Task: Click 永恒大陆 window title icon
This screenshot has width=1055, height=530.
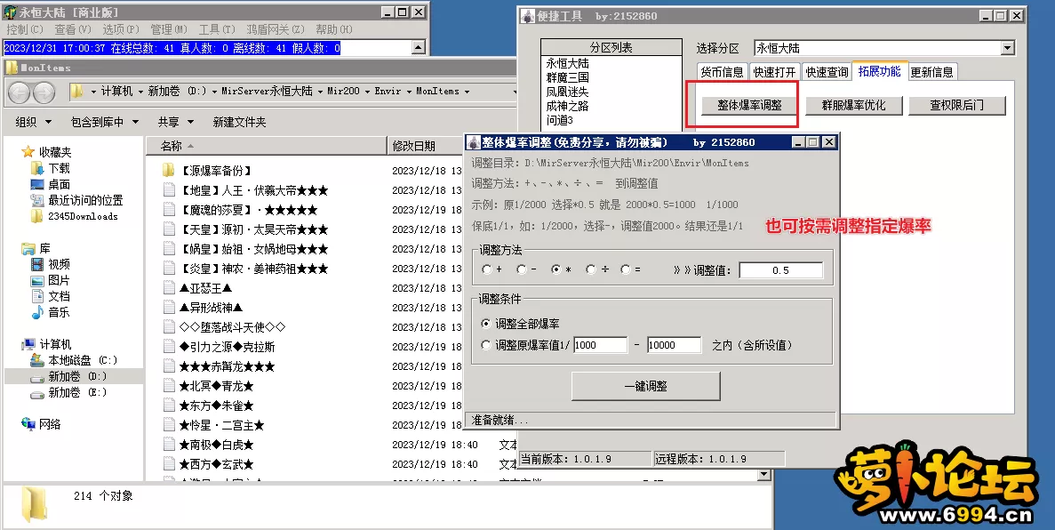Action: pos(10,12)
